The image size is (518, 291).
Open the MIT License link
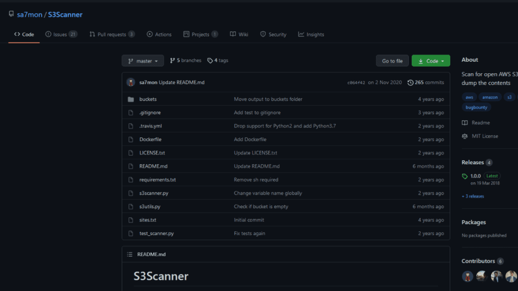click(480, 136)
